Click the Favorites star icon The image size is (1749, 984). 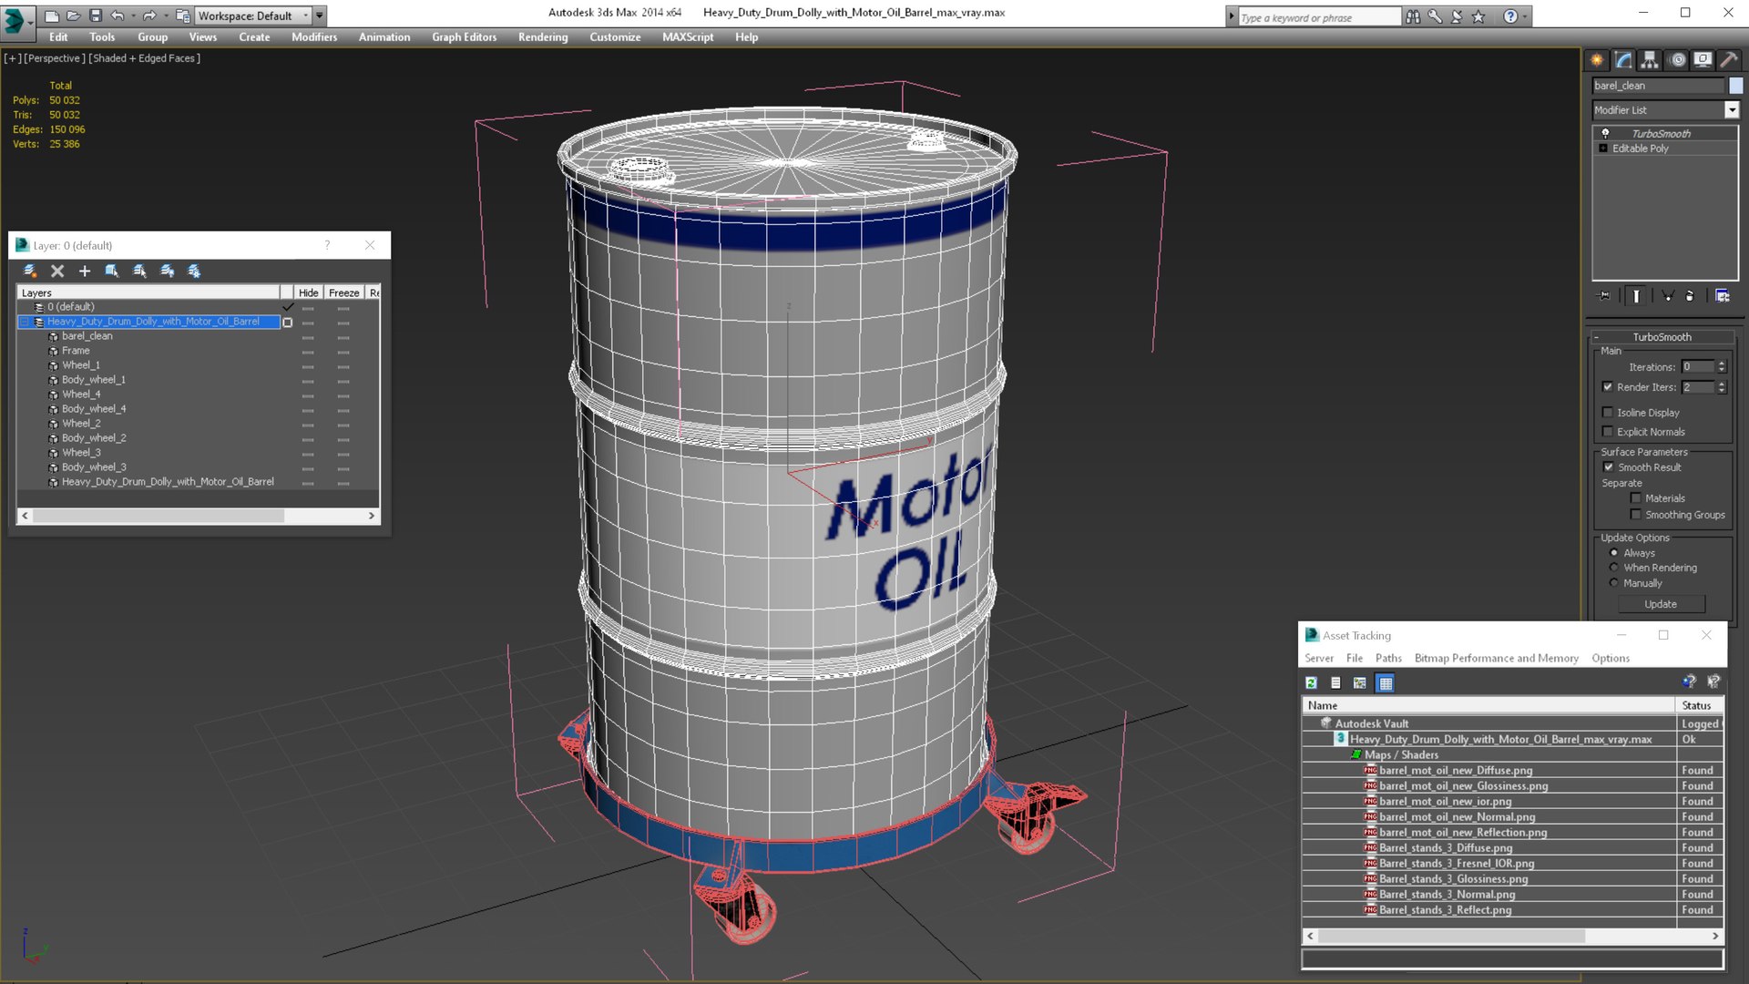pos(1478,16)
